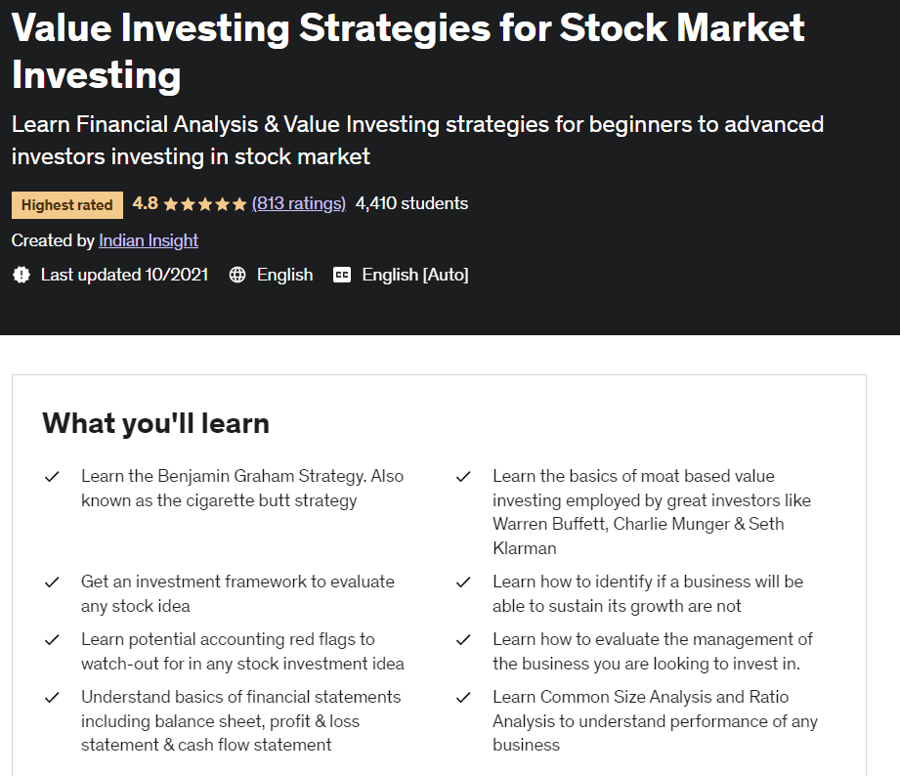Click the last updated alert badge icon
This screenshot has height=776, width=900.
coord(21,275)
